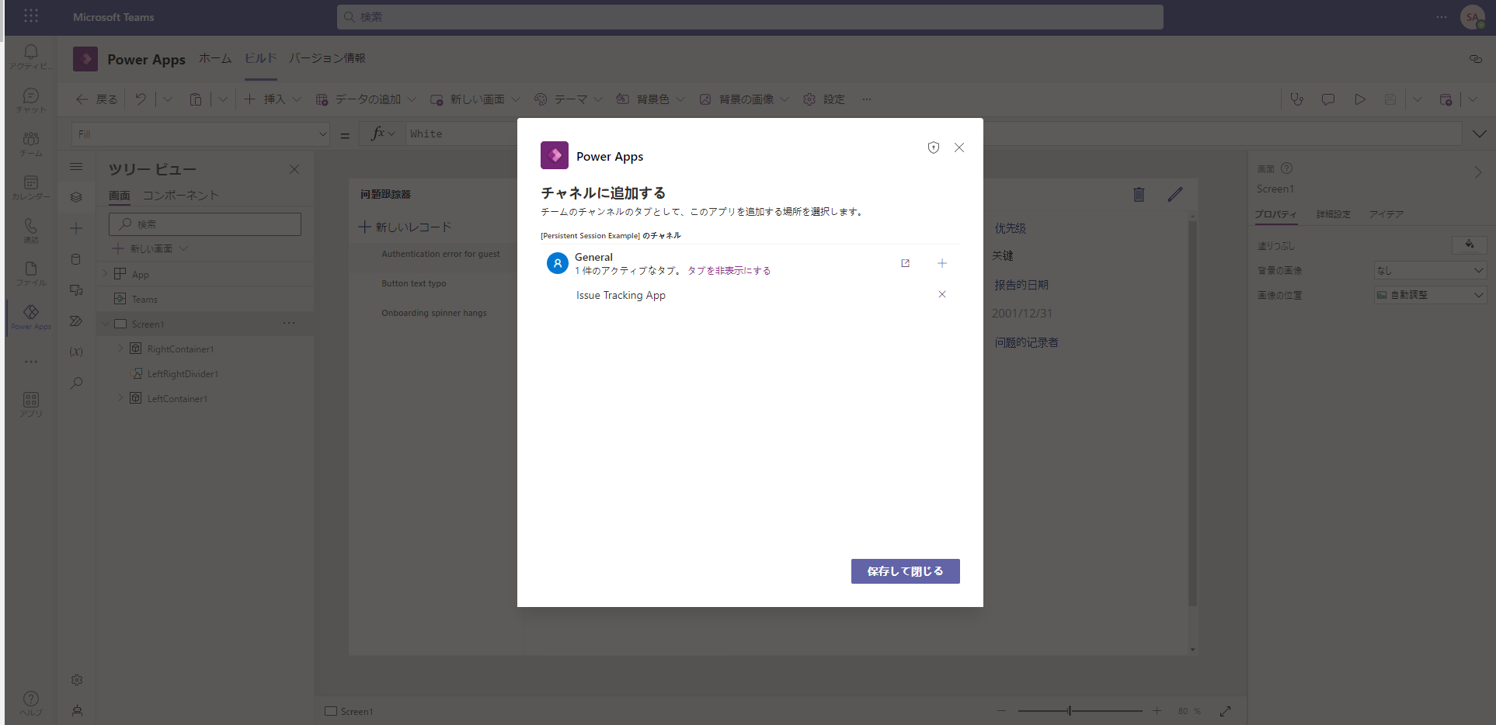Switch to Components tab in tree view
This screenshot has width=1496, height=725.
181,196
